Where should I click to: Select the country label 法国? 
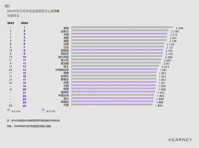click(66, 44)
